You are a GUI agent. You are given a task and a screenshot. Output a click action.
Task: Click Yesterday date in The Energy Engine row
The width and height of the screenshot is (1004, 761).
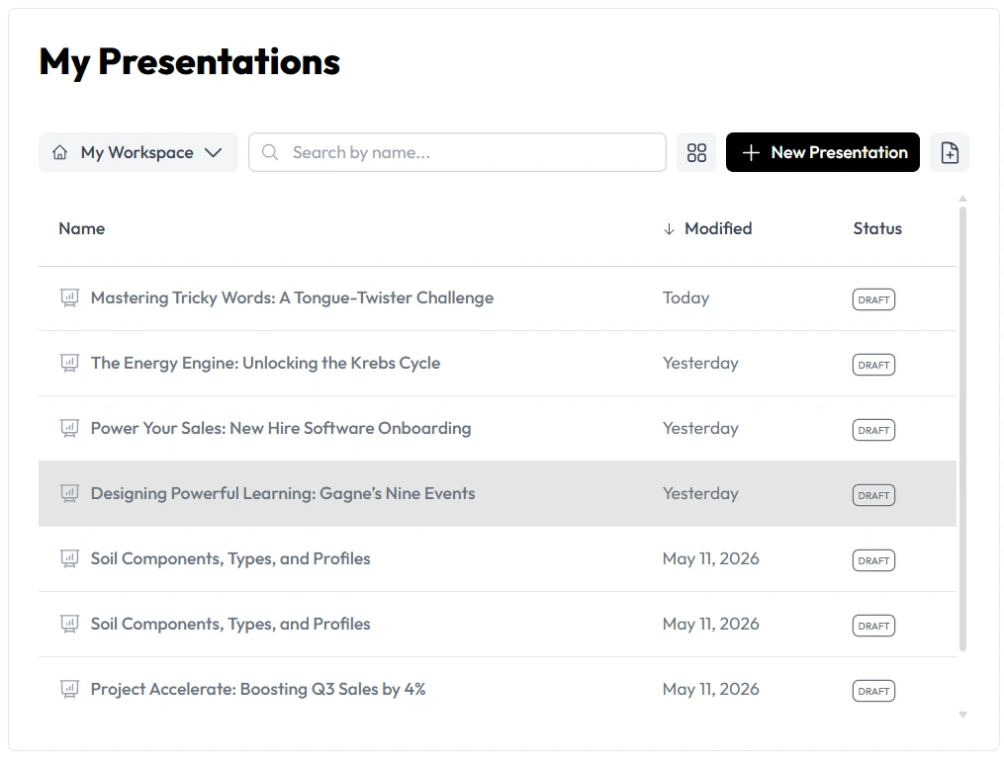pos(700,364)
